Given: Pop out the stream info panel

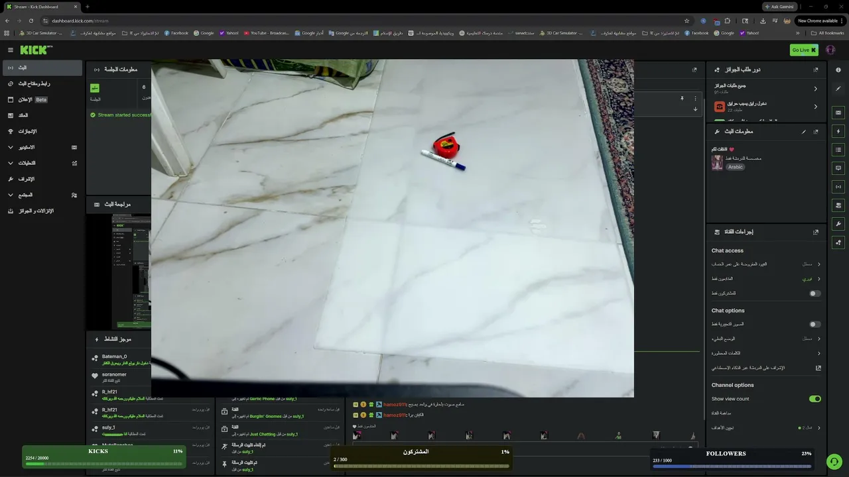Looking at the screenshot, I should coord(816,131).
